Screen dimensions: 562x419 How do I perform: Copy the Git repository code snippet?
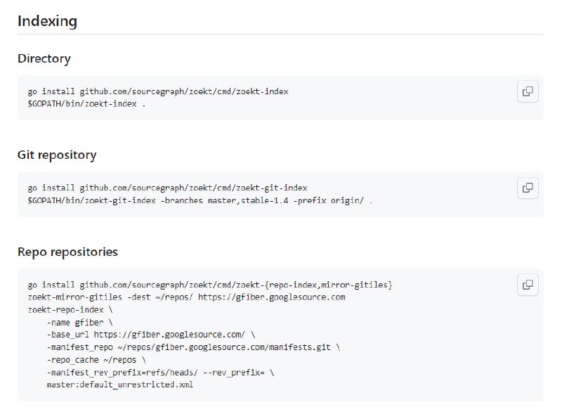[x=527, y=188]
